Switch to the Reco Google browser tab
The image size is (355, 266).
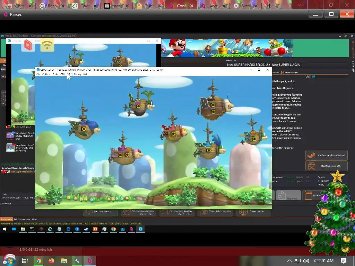point(52,6)
